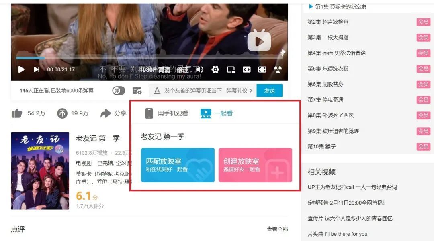Click 创建放映室 pink card
Screen dimensions: 434x241
click(x=255, y=165)
